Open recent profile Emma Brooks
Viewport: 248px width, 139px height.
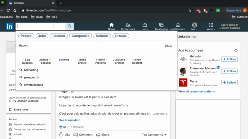pyautogui.click(x=82, y=61)
